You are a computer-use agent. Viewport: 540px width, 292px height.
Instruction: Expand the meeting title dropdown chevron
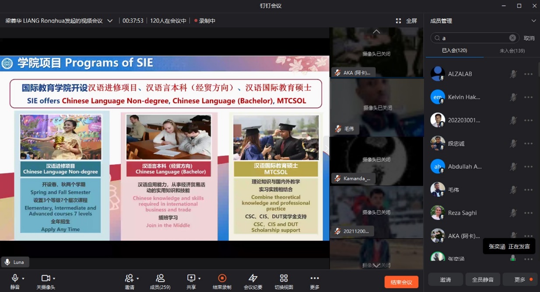(110, 21)
